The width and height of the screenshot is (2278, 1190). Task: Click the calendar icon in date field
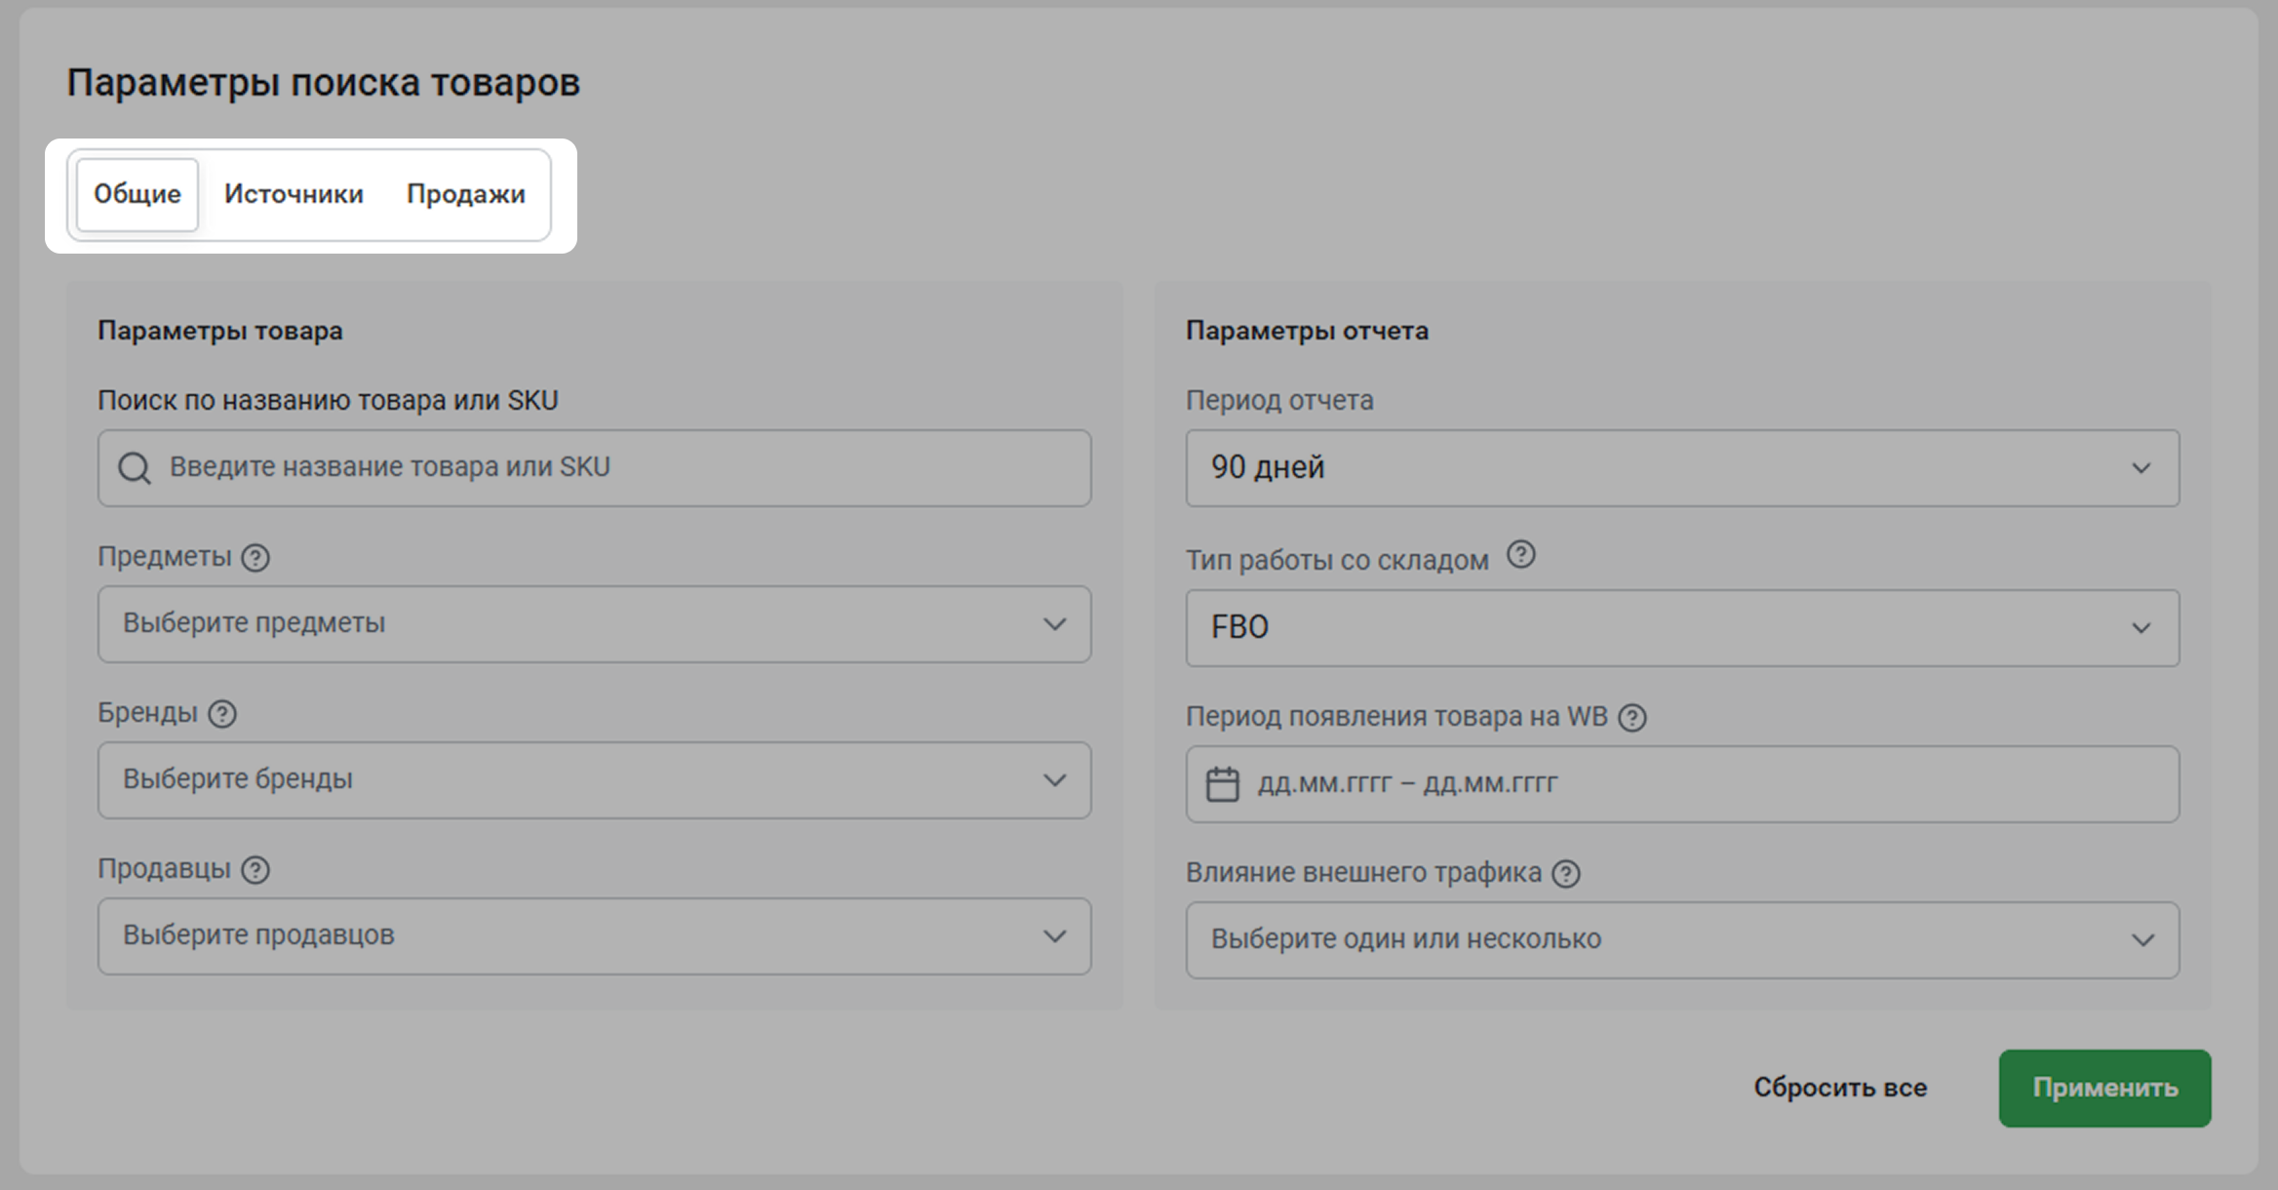1222,784
